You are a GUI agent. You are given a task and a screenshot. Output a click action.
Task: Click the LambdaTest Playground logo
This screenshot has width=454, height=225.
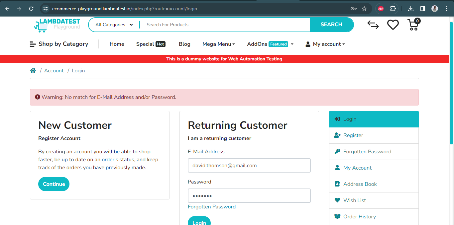point(57,25)
